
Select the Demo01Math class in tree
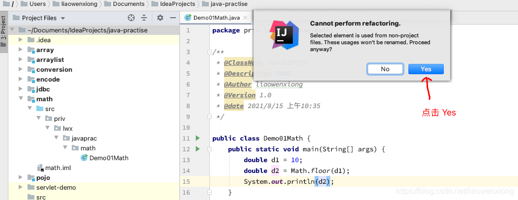point(109,158)
